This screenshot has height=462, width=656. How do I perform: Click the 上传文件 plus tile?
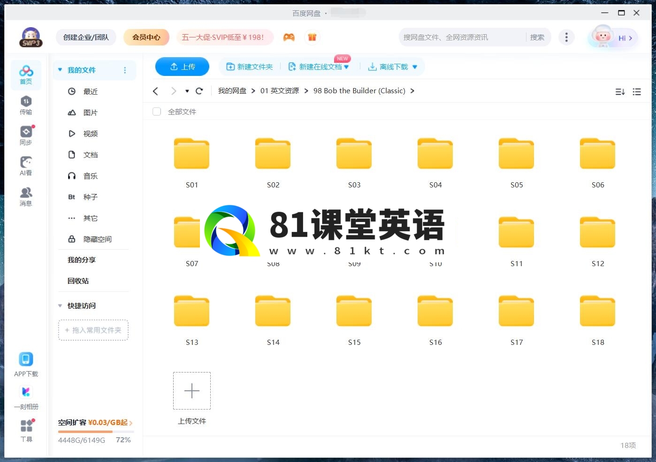coord(192,391)
